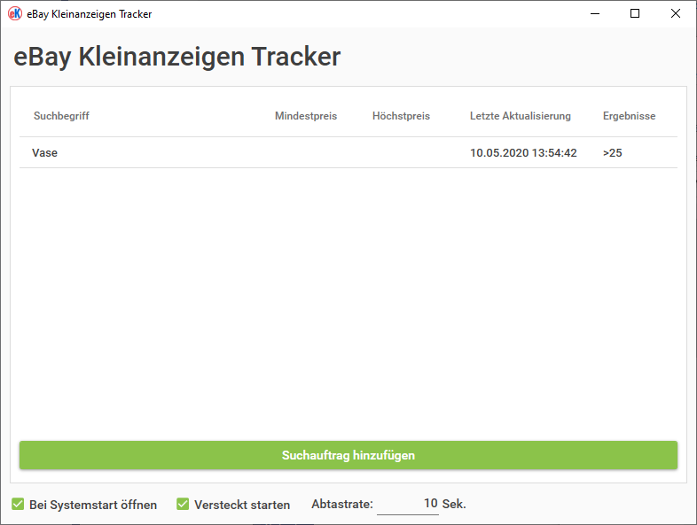Click the Abtastrate input field with value 10
The height and width of the screenshot is (525, 697).
coord(408,504)
